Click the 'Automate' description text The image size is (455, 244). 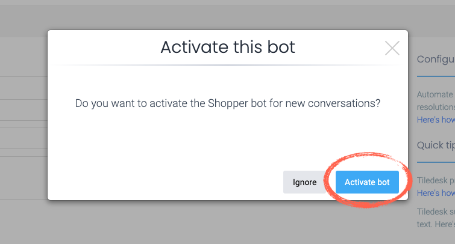435,94
